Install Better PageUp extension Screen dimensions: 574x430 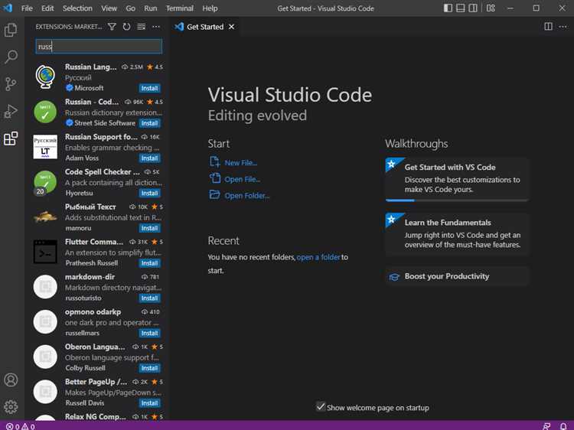(x=150, y=403)
